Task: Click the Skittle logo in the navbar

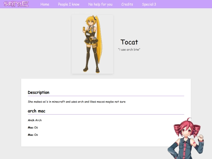Action: 16,4
